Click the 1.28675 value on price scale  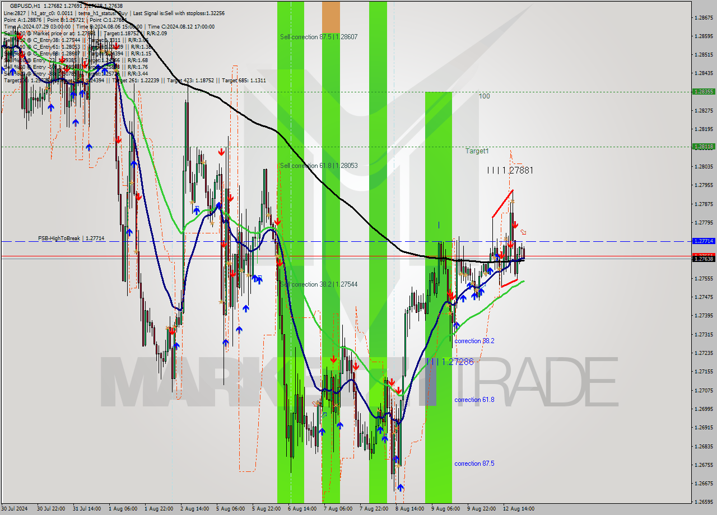[x=703, y=17]
